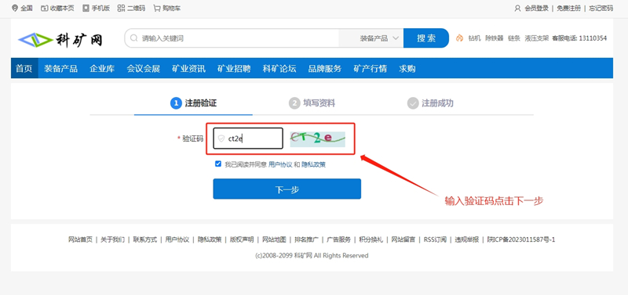Open the footer 网站留言 link
This screenshot has width=628, height=295.
(x=403, y=239)
